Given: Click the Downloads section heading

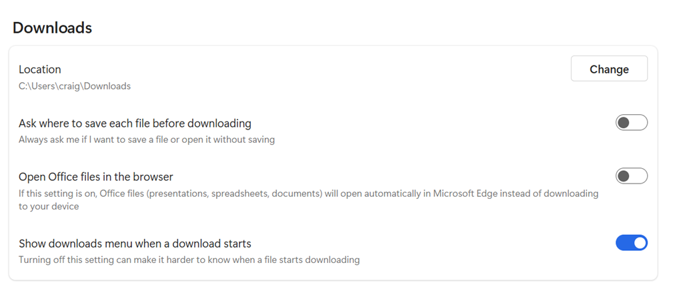Looking at the screenshot, I should pos(52,27).
